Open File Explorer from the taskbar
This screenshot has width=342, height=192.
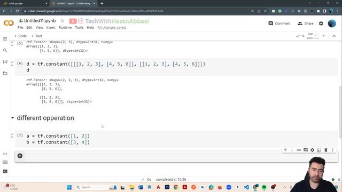click(x=132, y=187)
